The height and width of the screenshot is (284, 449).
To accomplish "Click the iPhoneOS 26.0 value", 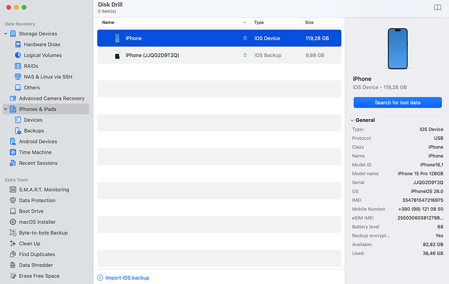I will click(x=427, y=191).
